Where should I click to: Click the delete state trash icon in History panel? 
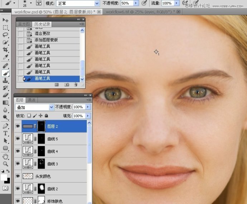[76, 85]
